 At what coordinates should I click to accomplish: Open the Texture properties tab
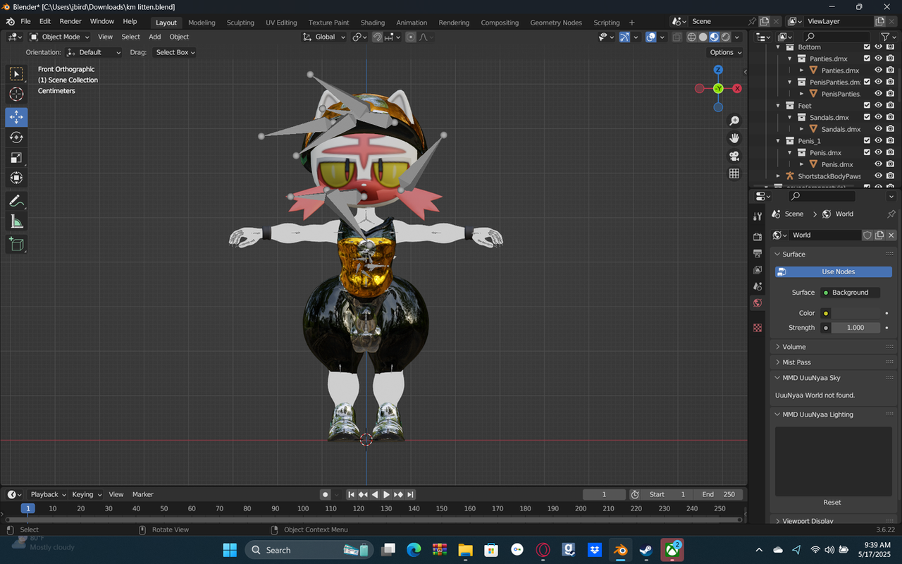click(758, 328)
